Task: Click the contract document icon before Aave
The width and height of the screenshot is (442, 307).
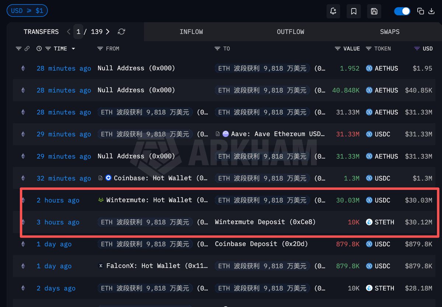Action: point(218,134)
